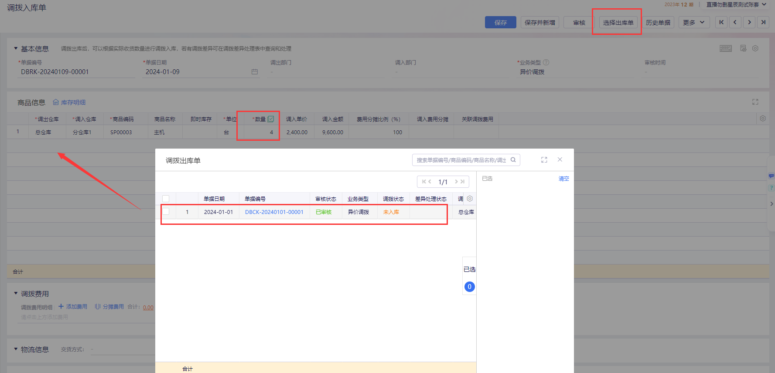Screen dimensions: 775x373
Task: Click 调出仓库 cell 总仓库 in product row
Action: (x=48, y=132)
